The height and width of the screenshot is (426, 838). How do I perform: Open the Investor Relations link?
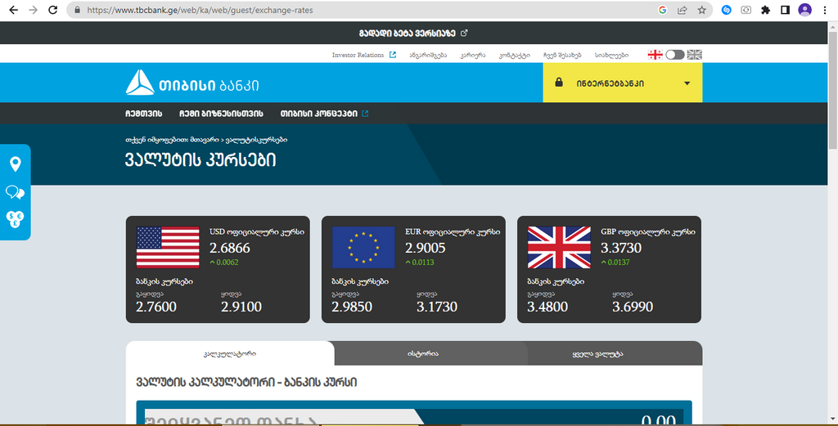358,55
